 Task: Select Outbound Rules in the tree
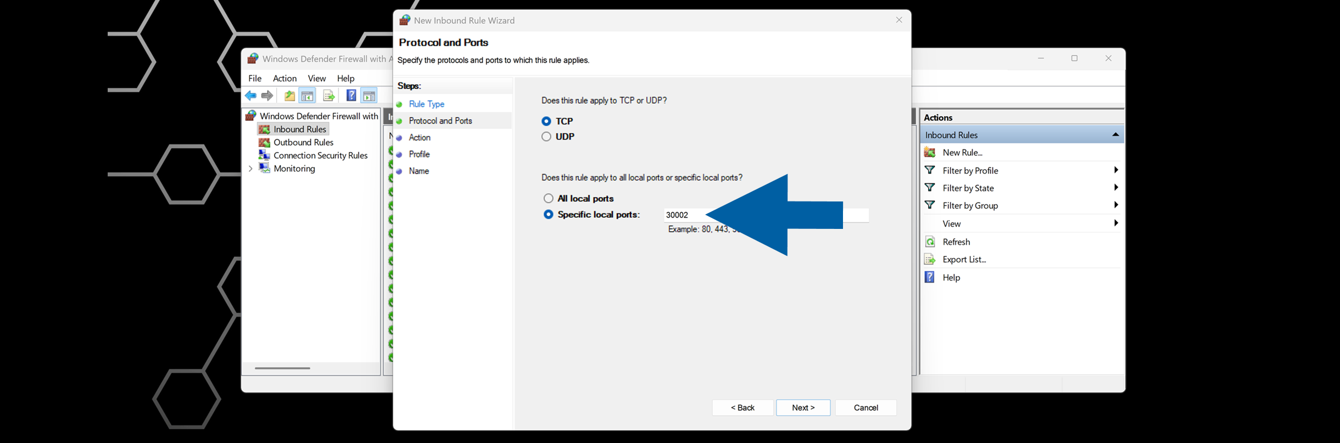[303, 142]
